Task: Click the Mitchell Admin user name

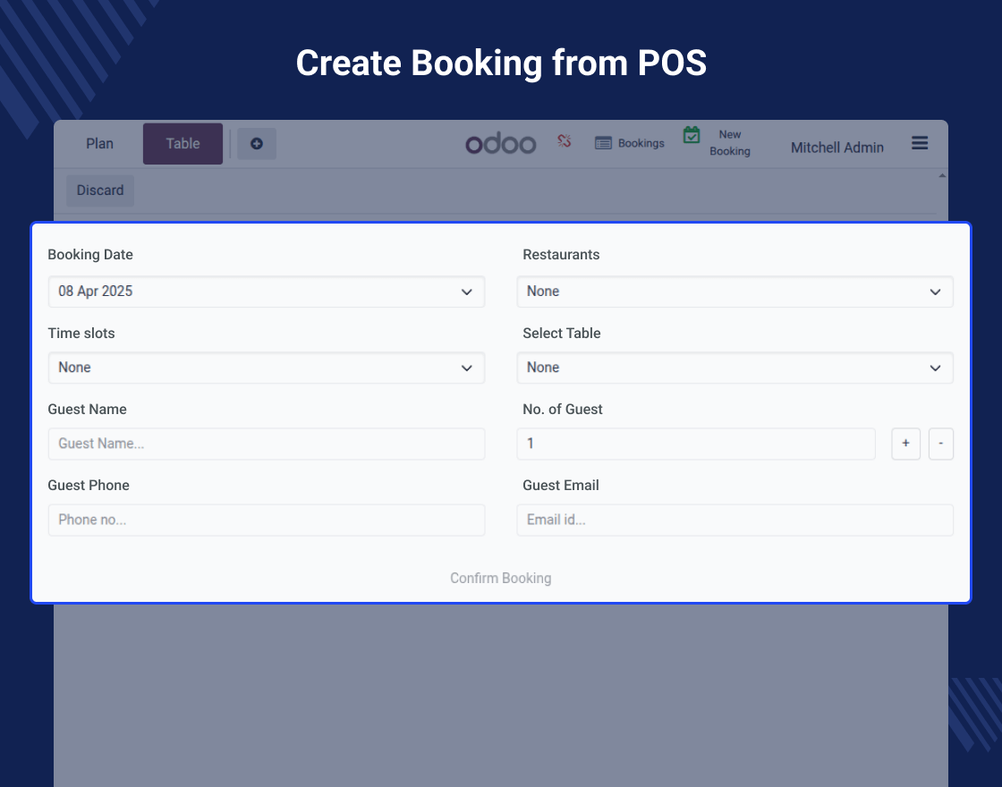Action: coord(837,148)
